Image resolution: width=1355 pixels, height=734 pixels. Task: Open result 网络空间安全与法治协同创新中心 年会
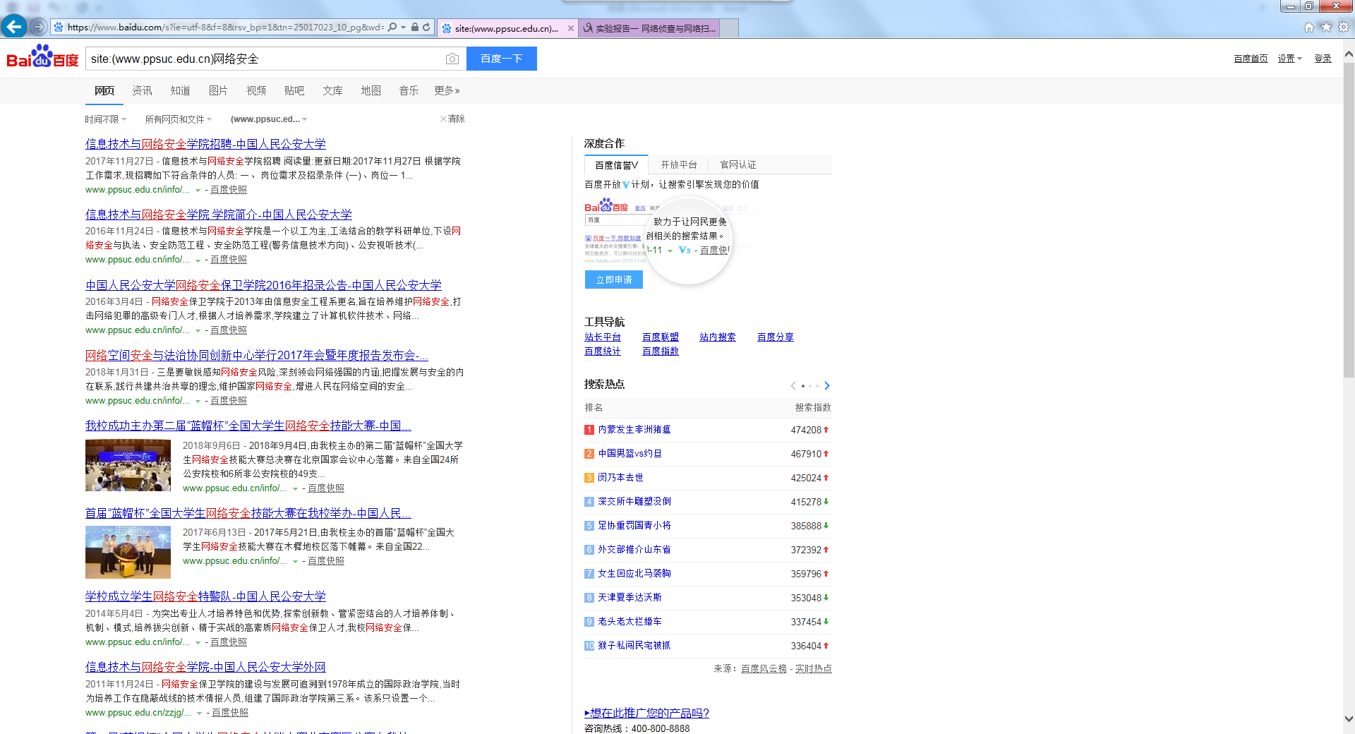pyautogui.click(x=257, y=355)
